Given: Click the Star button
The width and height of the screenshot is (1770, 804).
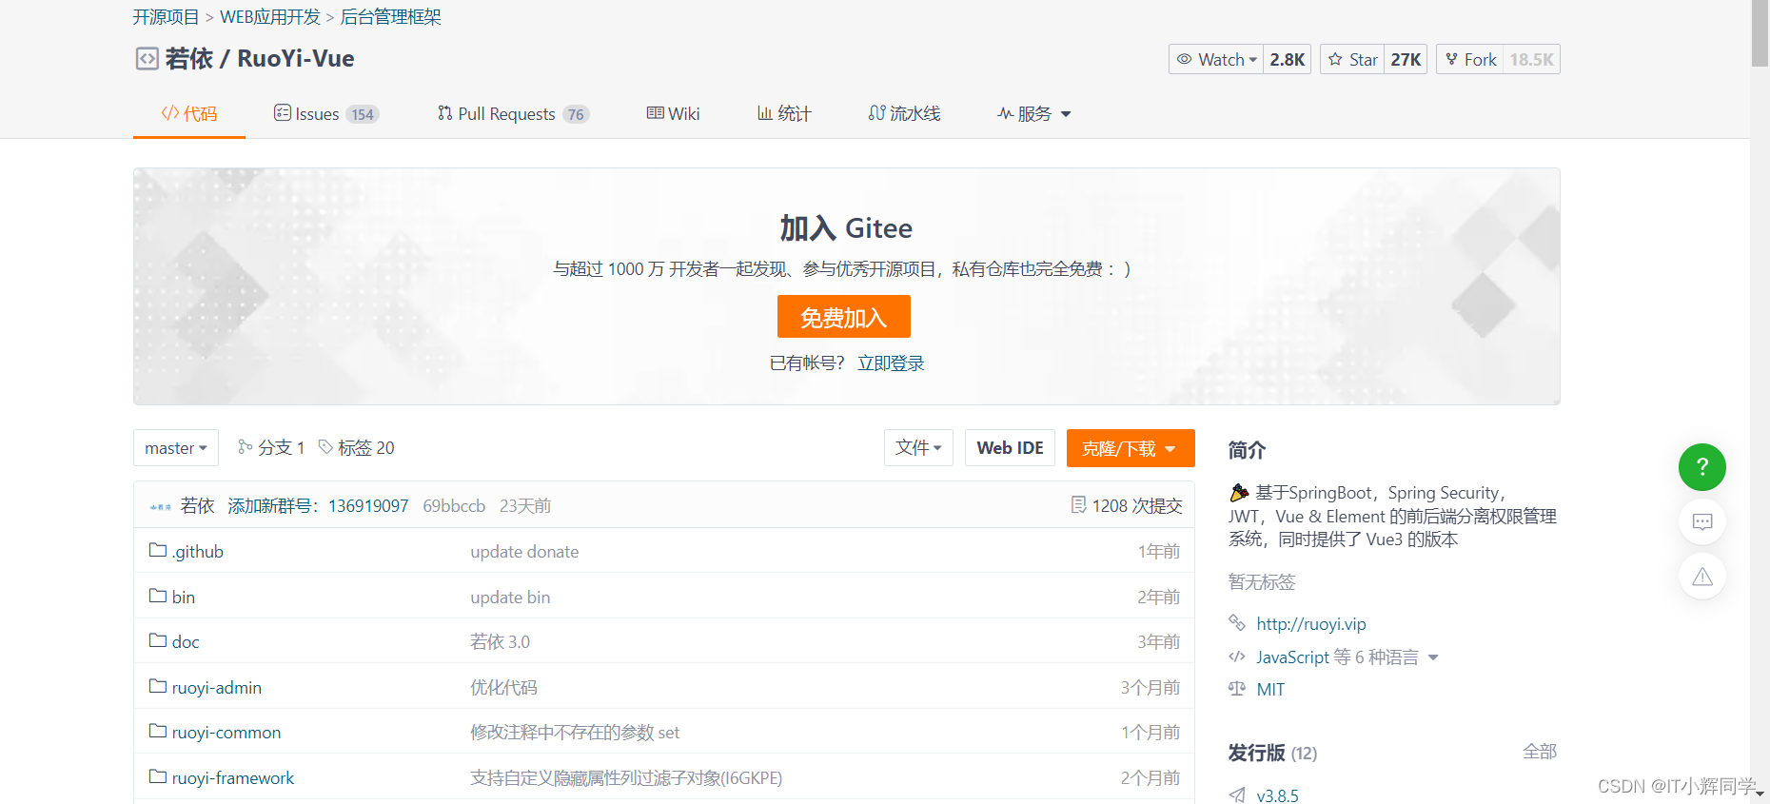Looking at the screenshot, I should pos(1352,59).
